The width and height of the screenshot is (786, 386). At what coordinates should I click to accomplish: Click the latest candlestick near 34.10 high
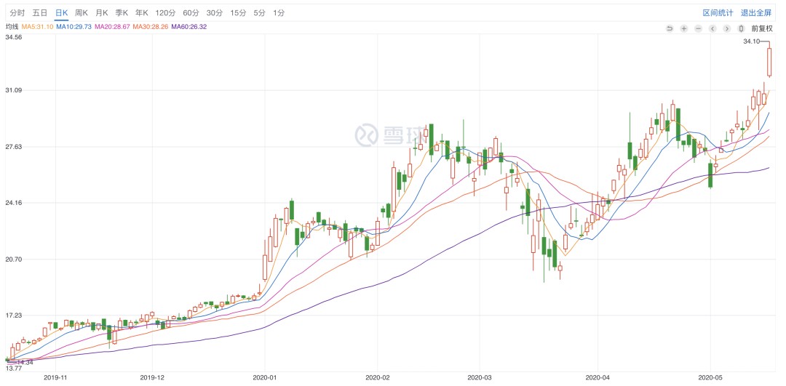(x=769, y=62)
